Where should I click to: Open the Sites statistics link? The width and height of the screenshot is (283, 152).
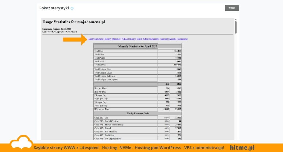(x=145, y=39)
